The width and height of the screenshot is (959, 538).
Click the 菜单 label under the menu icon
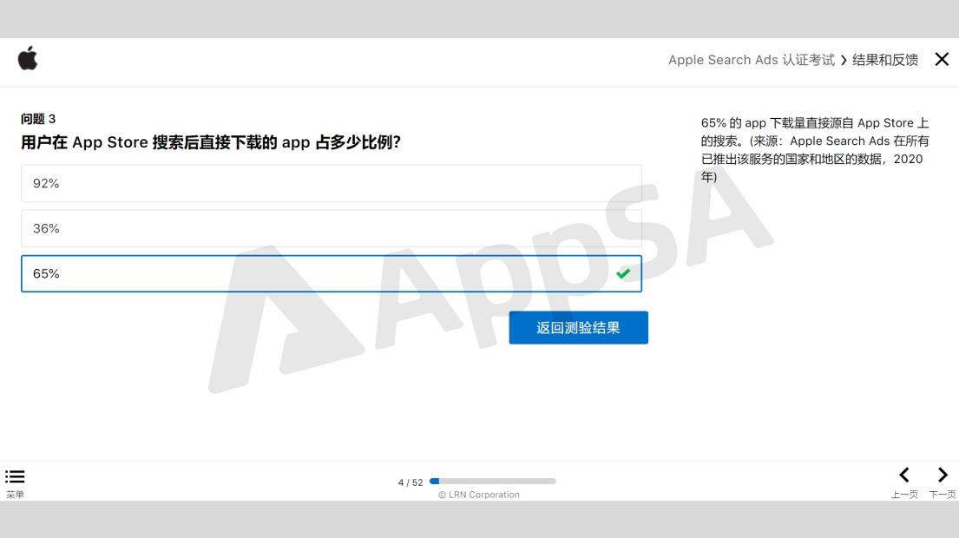[15, 495]
